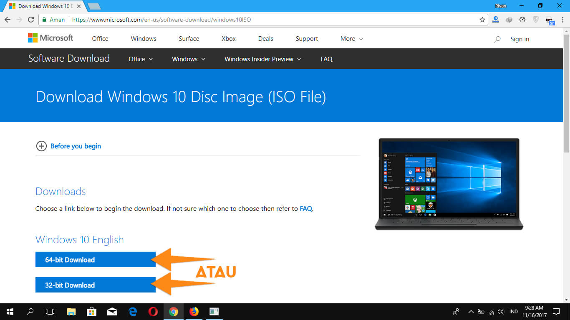Click the volume speaker tray icon

(x=501, y=312)
